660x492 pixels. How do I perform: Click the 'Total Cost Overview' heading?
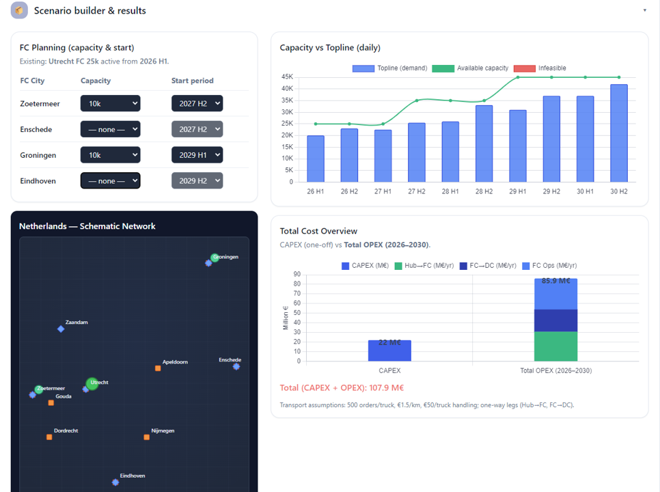[x=318, y=231]
